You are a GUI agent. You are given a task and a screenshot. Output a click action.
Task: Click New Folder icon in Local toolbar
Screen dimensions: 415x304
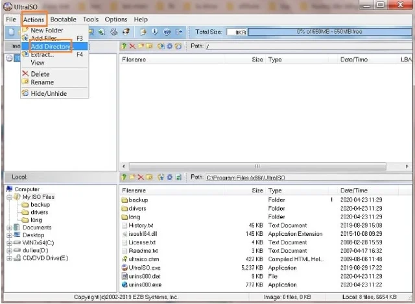coord(132,177)
